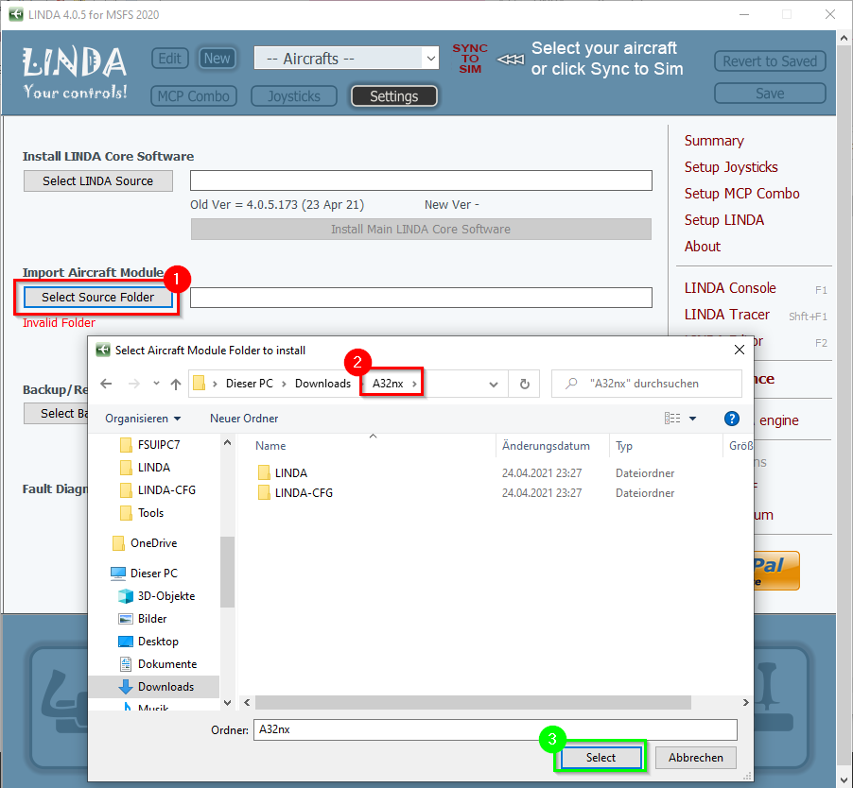
Task: Switch to the Joysticks tab
Action: click(x=294, y=96)
